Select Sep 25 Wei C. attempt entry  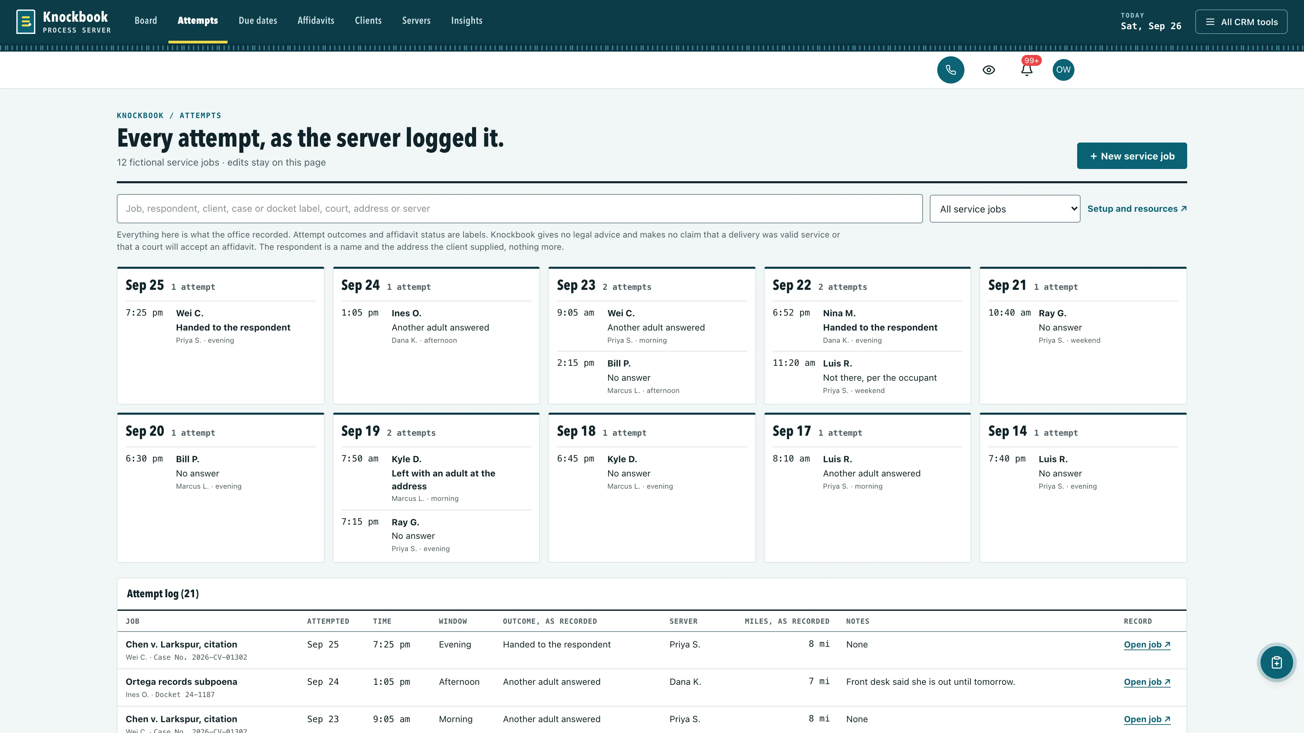tap(220, 326)
